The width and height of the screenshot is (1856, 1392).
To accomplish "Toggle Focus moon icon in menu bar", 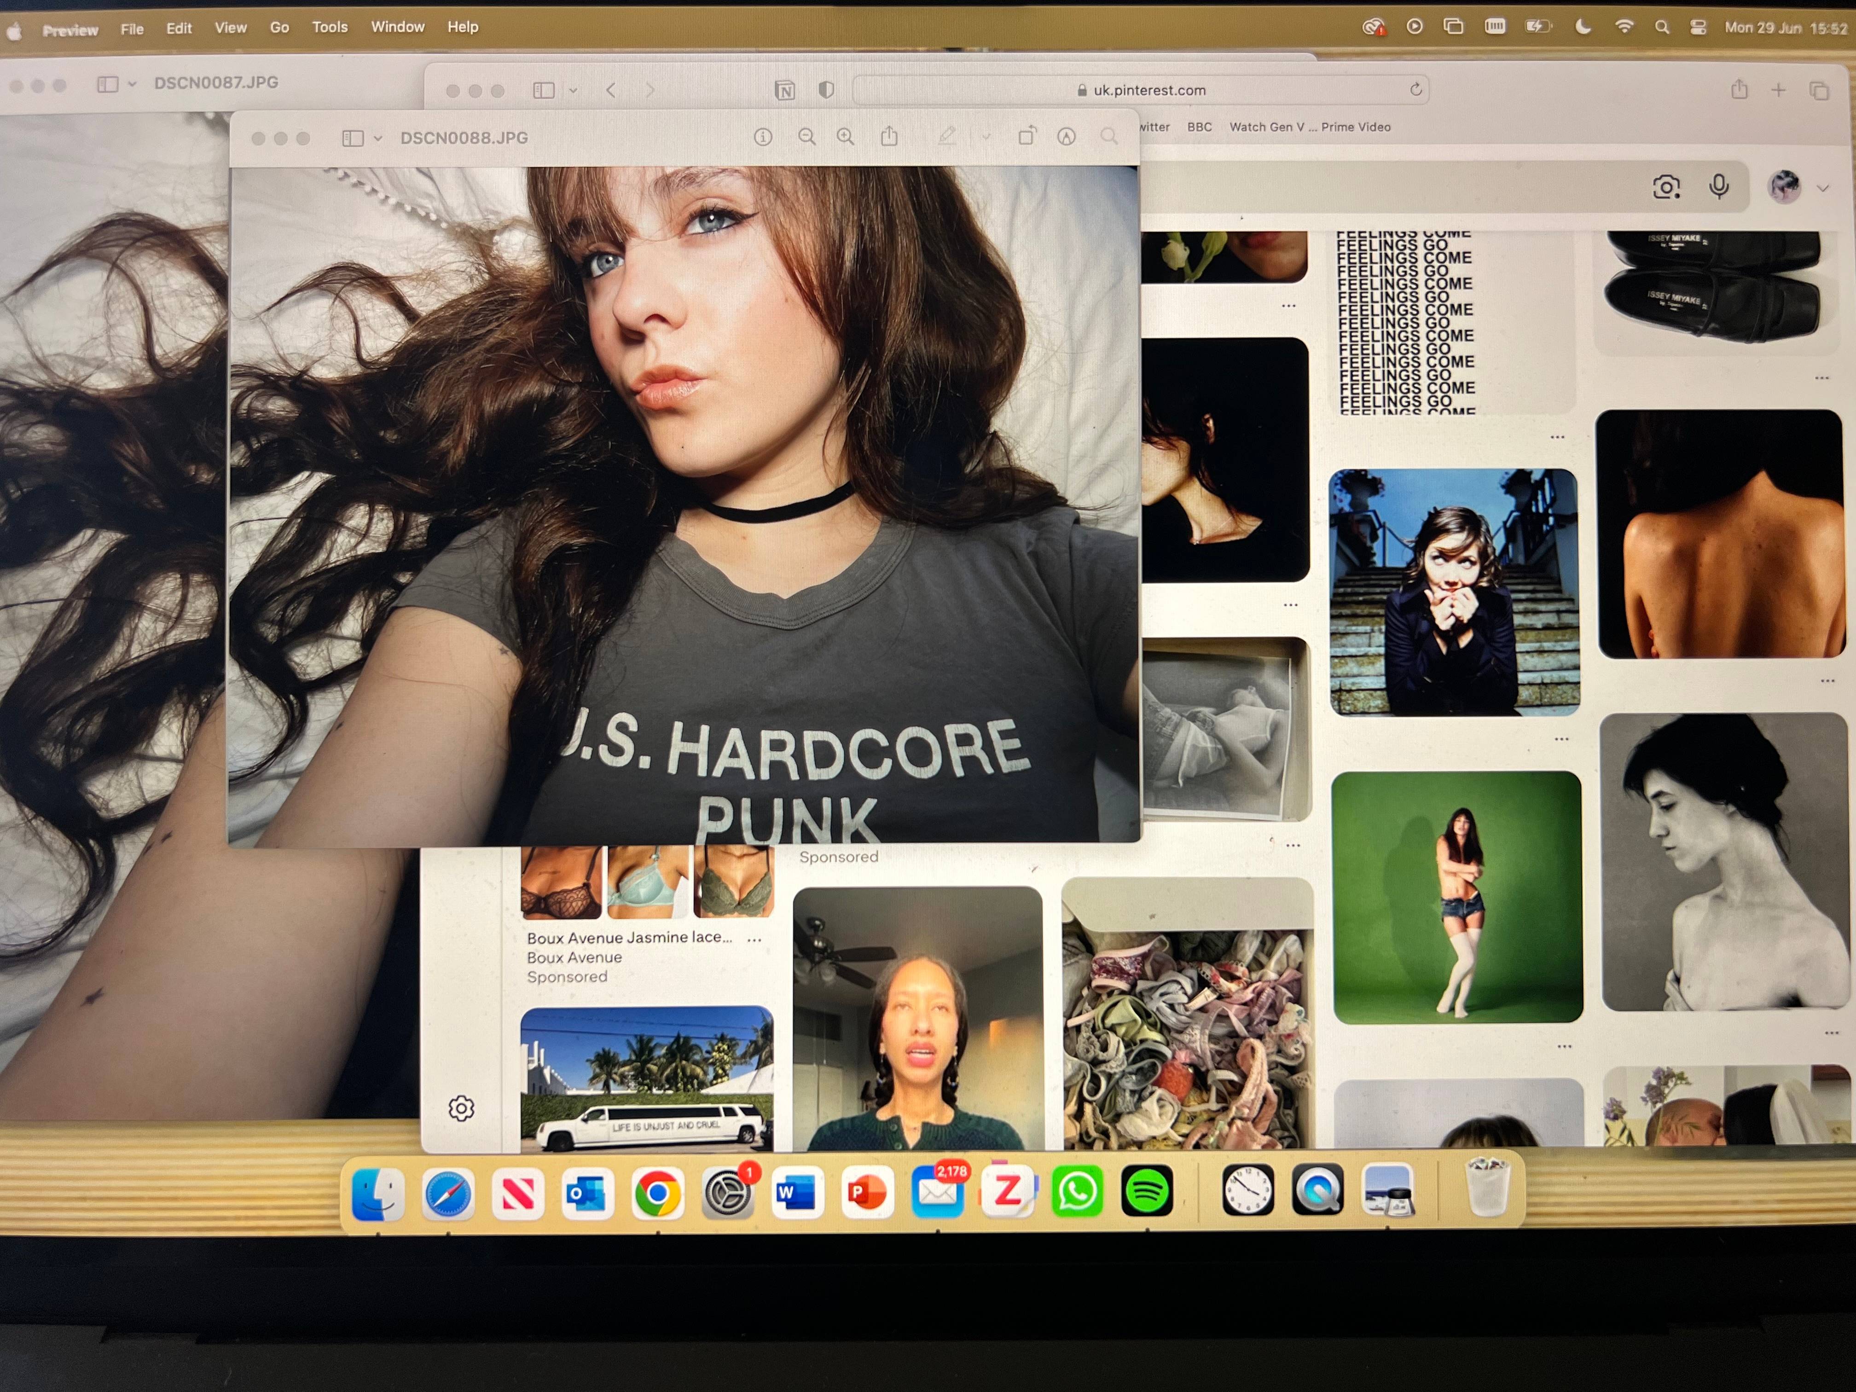I will (1583, 27).
